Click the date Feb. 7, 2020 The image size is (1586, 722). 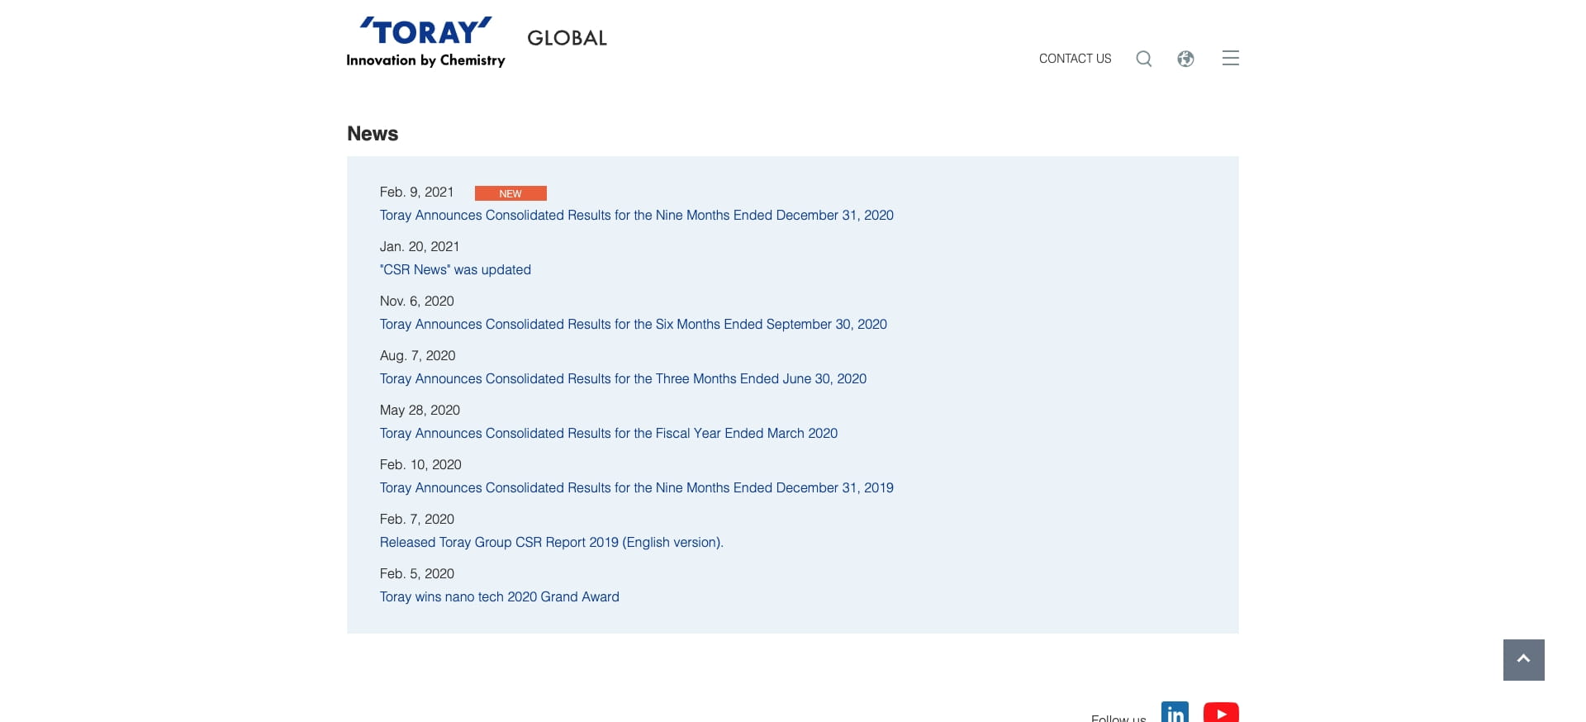417,519
